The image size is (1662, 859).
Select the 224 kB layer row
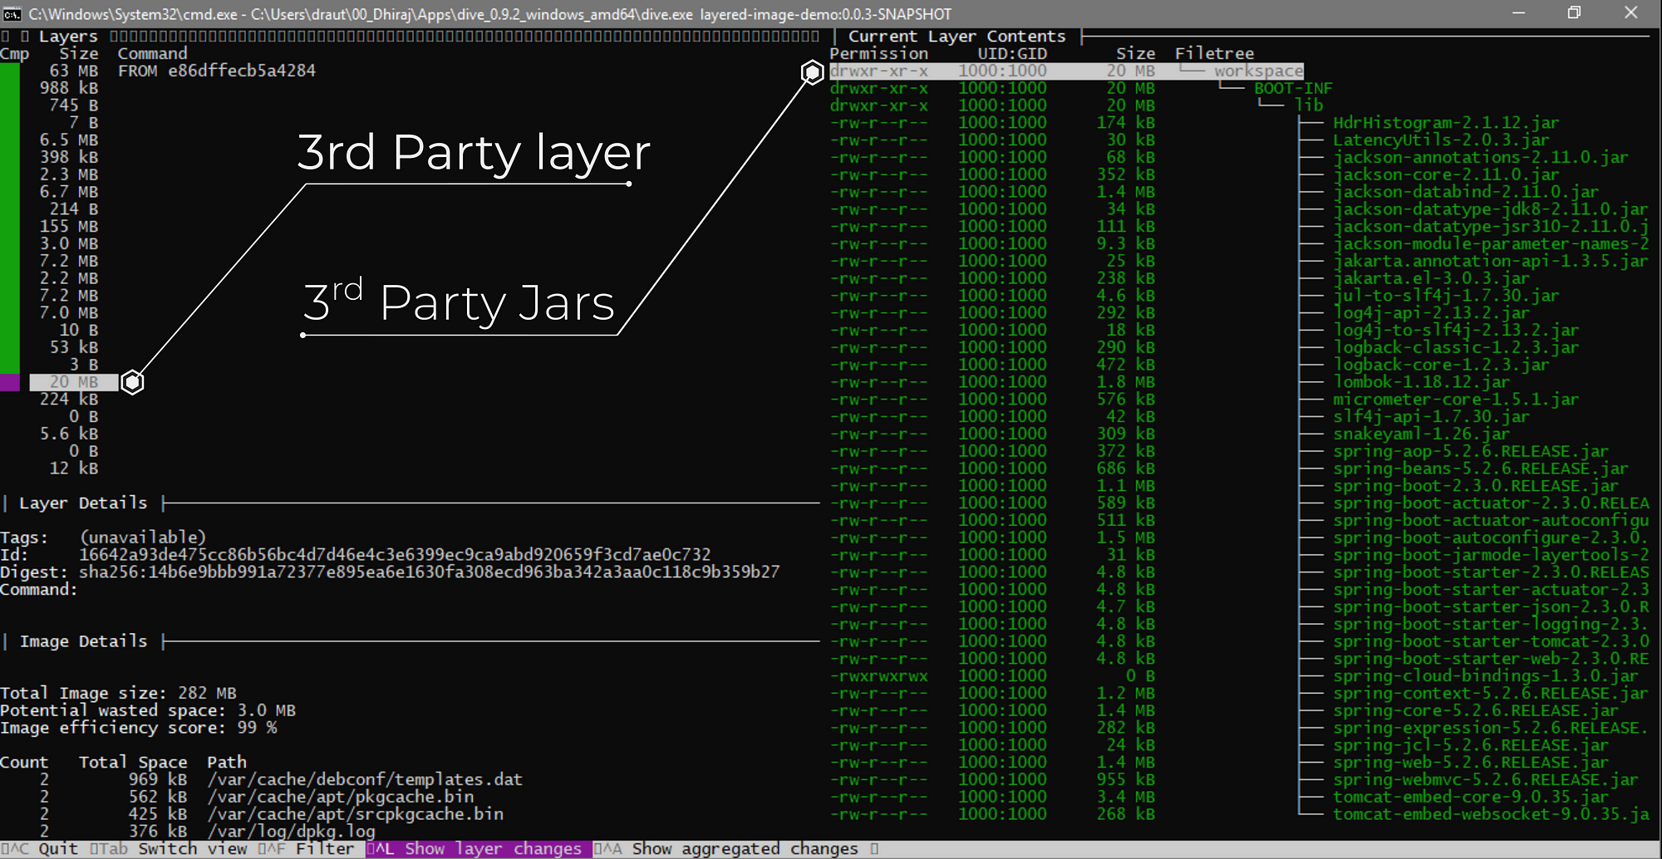(x=69, y=400)
